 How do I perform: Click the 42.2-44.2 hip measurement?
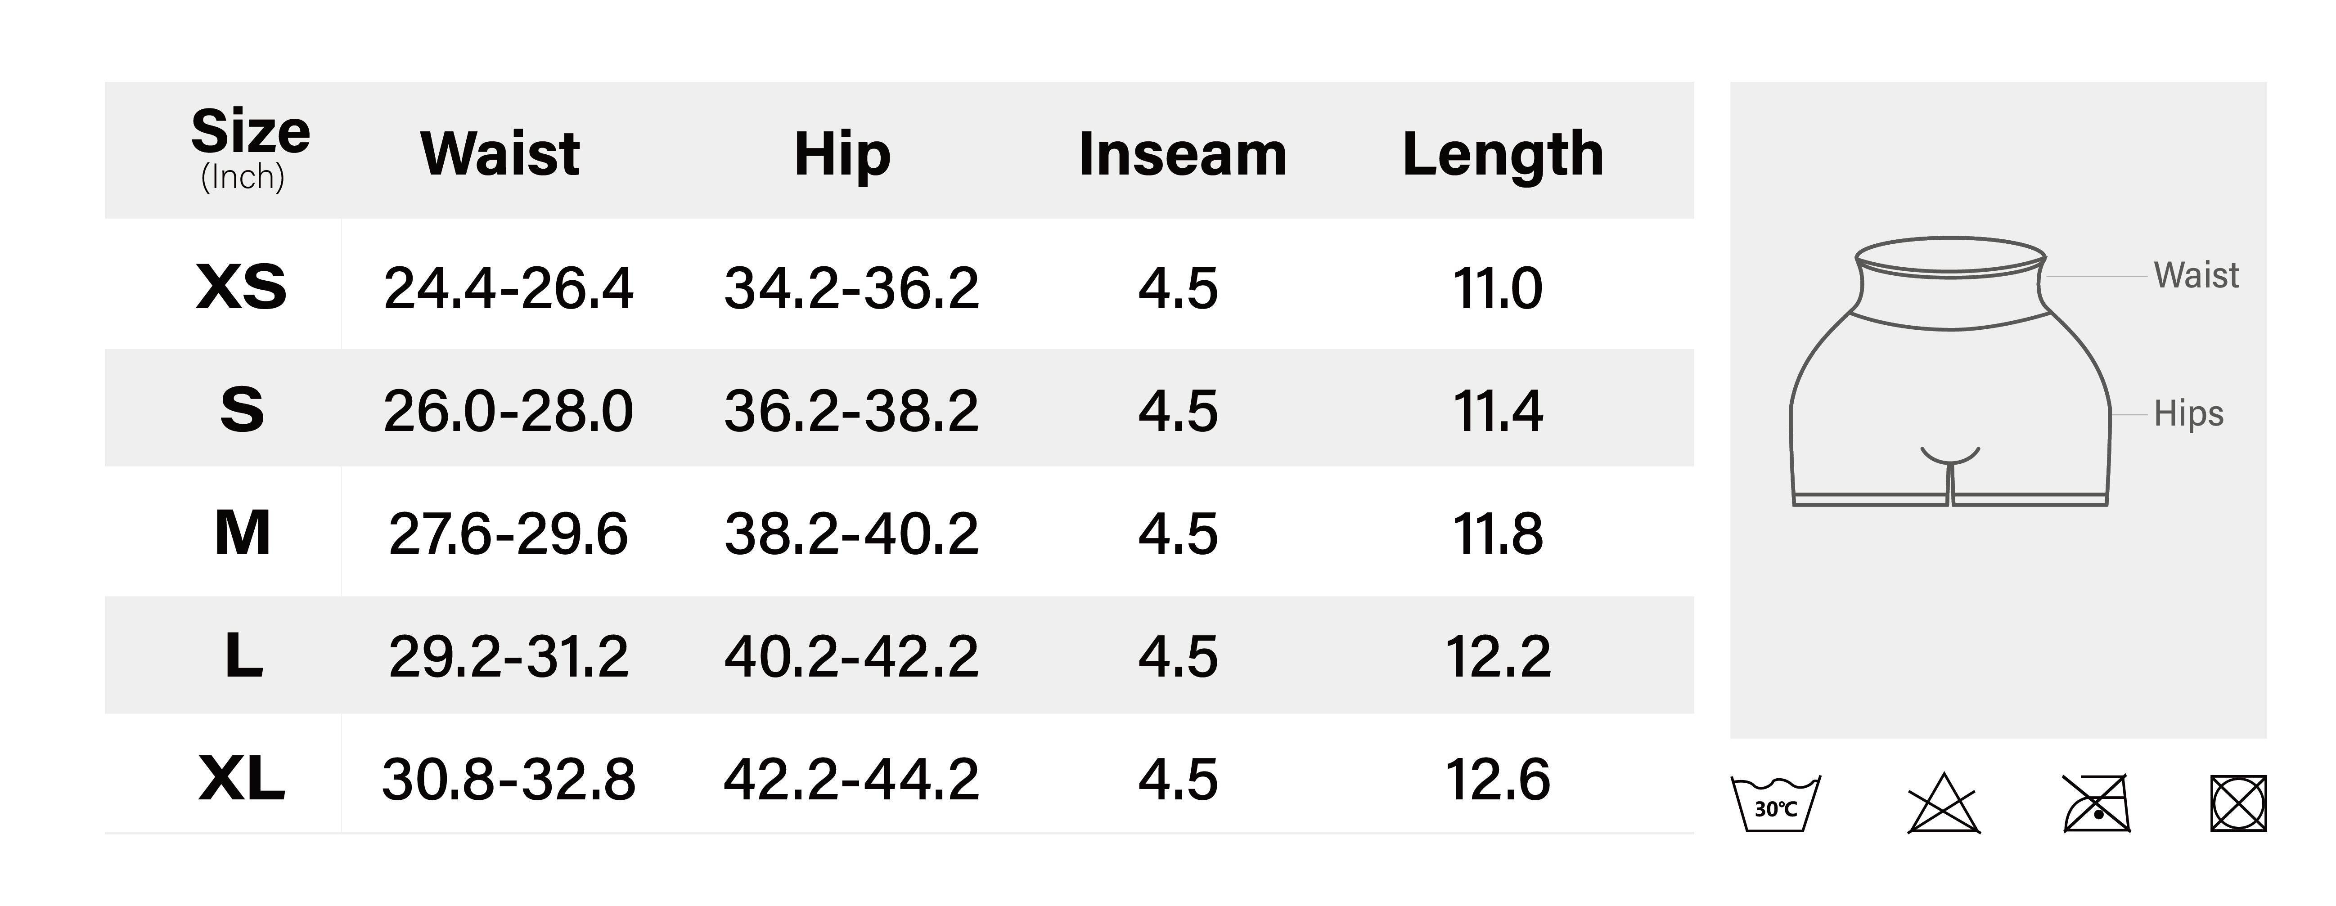point(851,779)
